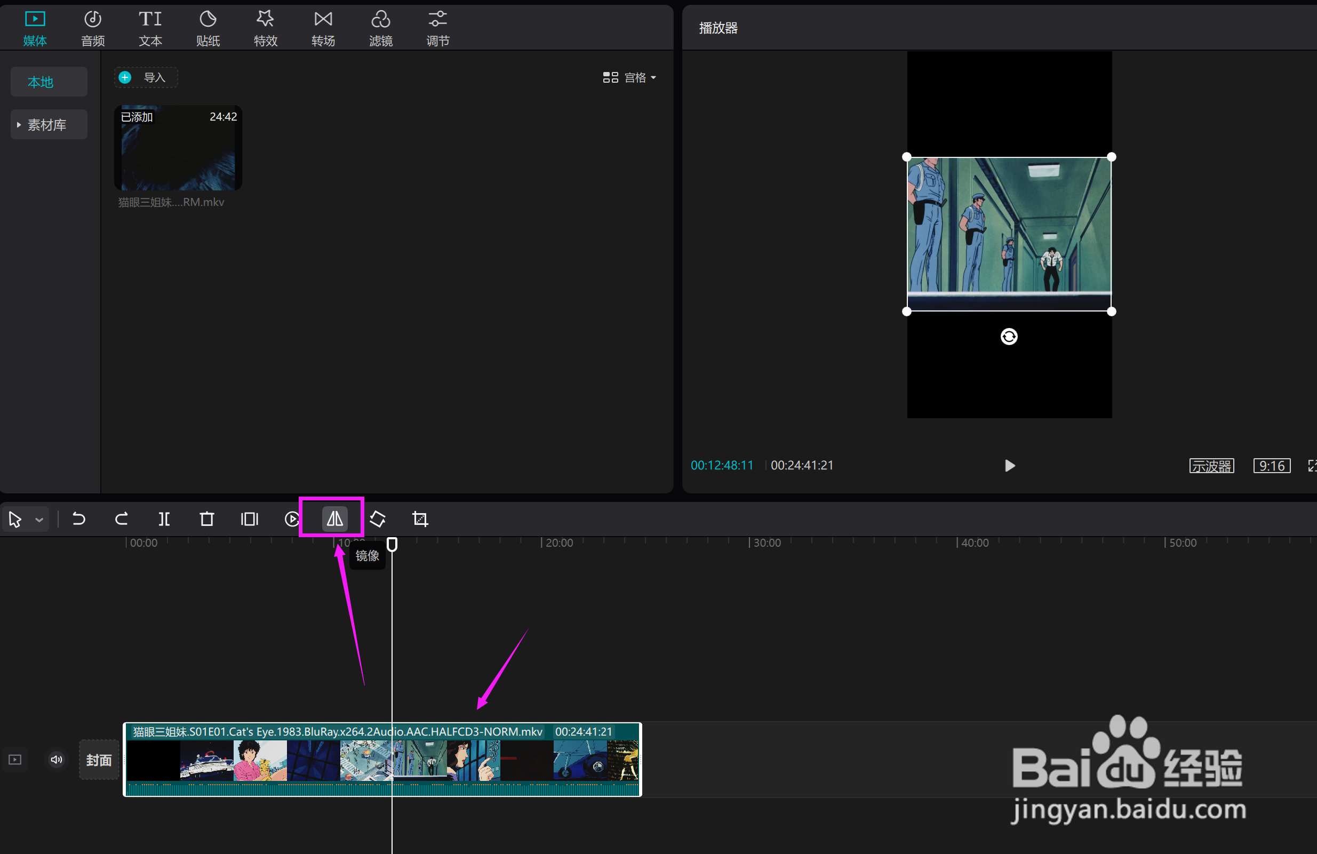Image resolution: width=1317 pixels, height=854 pixels.
Task: Open the 转场 transitions tab
Action: 323,28
